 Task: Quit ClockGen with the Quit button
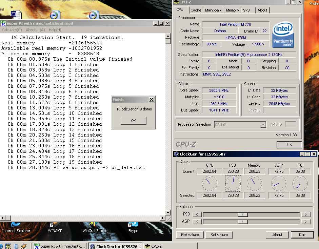tap(302, 234)
